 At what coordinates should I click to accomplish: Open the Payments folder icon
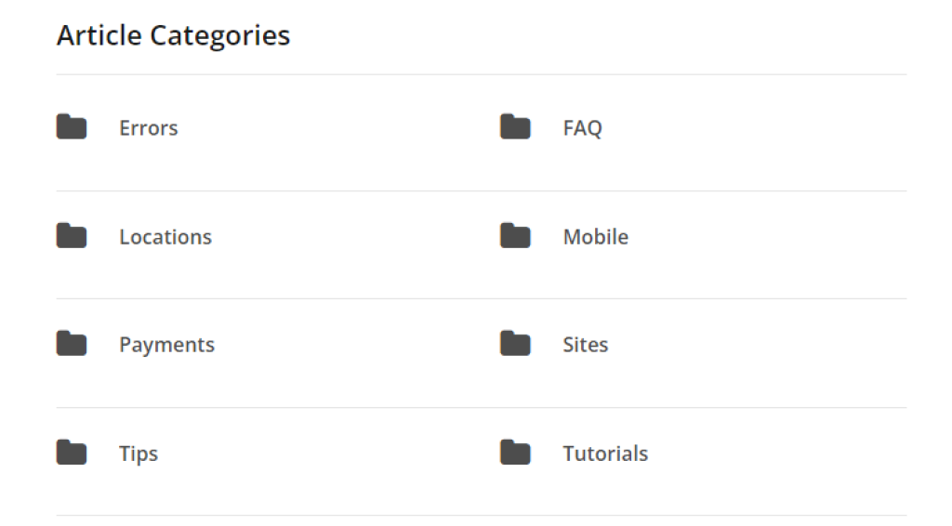(72, 344)
